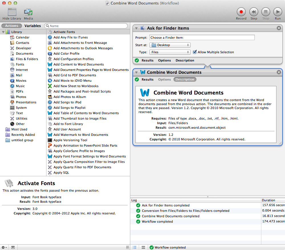Select the Mail category
Screen dimensions: 285x250
(x=19, y=75)
